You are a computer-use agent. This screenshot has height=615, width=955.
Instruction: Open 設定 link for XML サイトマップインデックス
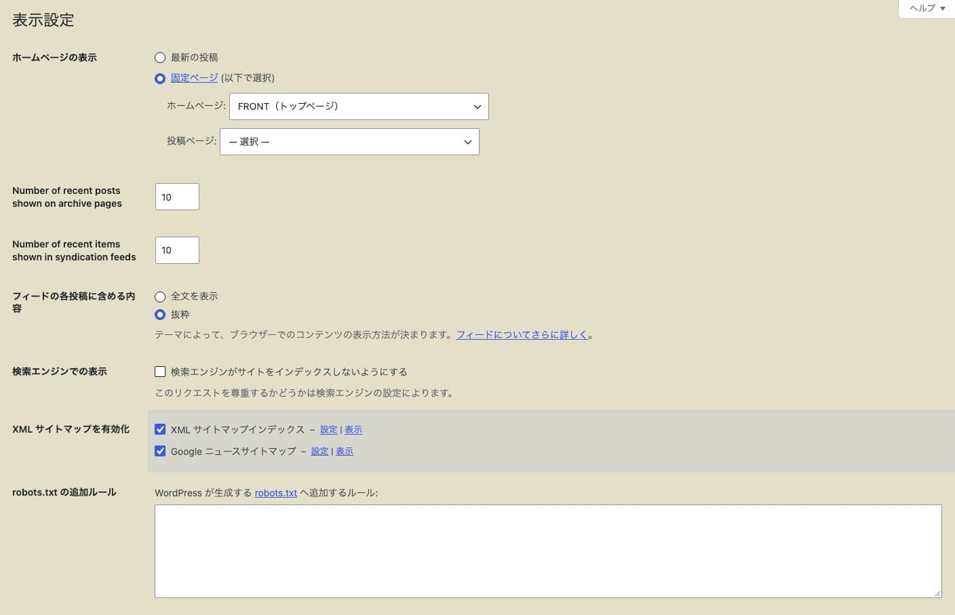coord(329,430)
